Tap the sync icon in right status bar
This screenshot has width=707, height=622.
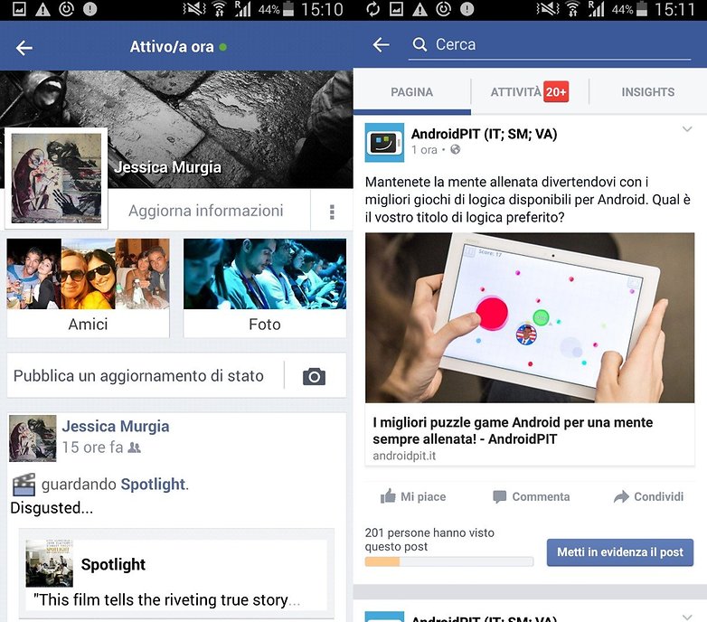[x=372, y=9]
